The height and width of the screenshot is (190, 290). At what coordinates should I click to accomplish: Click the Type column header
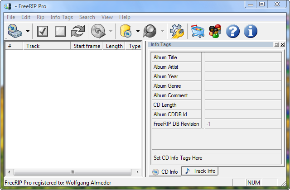tap(134, 46)
